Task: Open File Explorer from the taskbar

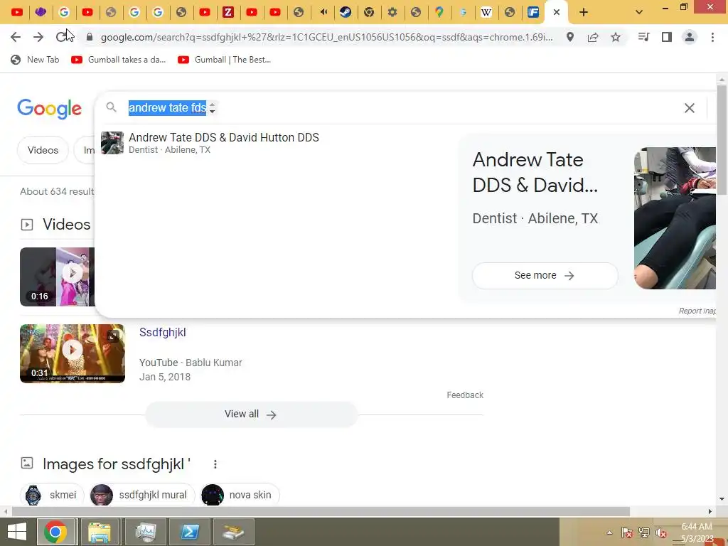Action: pyautogui.click(x=100, y=532)
